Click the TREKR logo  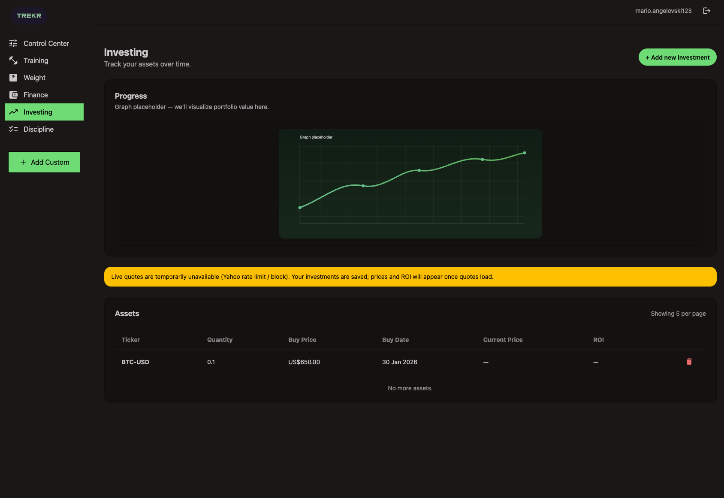click(29, 16)
